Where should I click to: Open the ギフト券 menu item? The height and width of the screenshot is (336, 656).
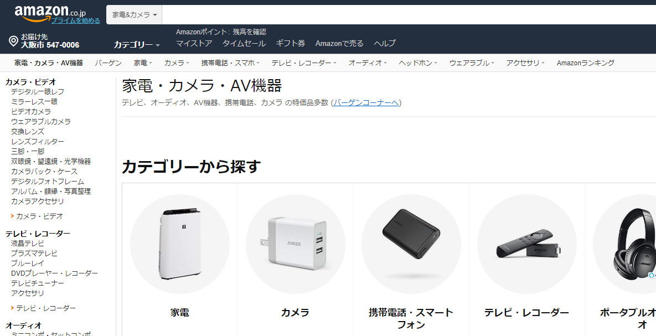click(x=290, y=43)
